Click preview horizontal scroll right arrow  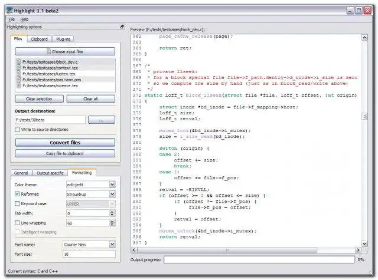(x=359, y=250)
